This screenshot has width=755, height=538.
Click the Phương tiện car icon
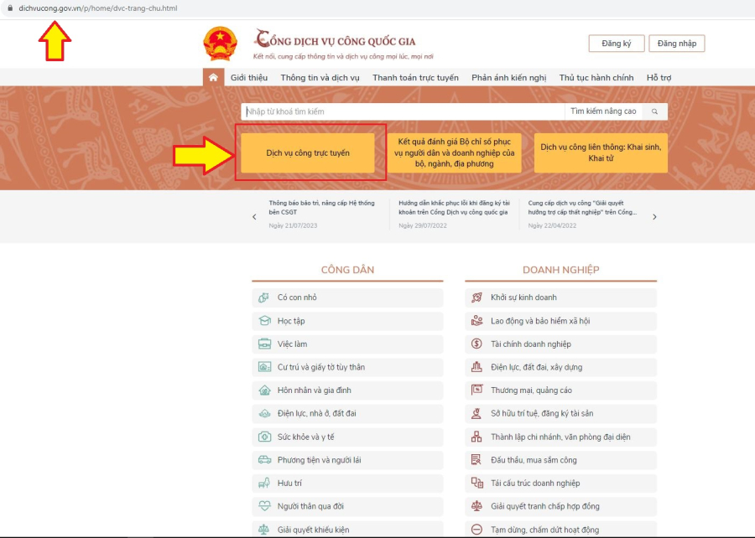(x=264, y=459)
